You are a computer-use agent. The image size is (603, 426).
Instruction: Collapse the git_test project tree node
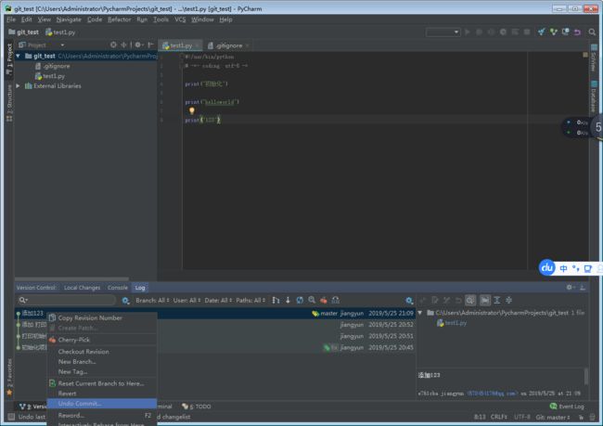coord(18,57)
